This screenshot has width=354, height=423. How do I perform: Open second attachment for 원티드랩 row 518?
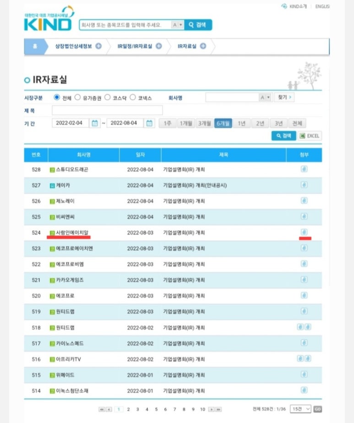click(x=308, y=327)
